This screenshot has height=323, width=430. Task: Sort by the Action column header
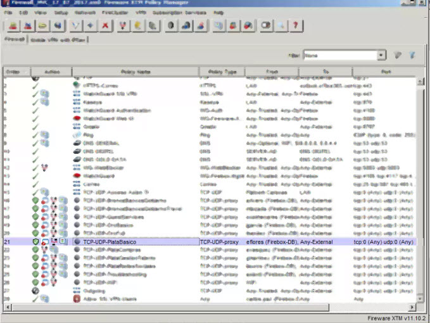tap(51, 72)
